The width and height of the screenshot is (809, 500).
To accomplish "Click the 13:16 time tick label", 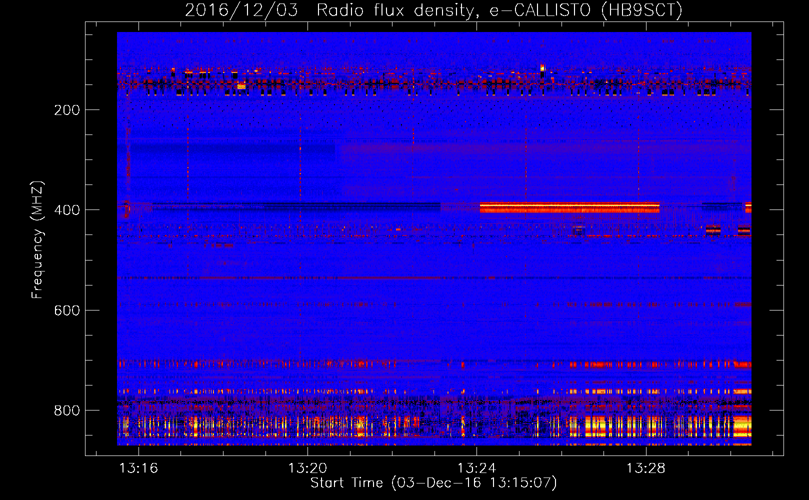I will coord(138,468).
